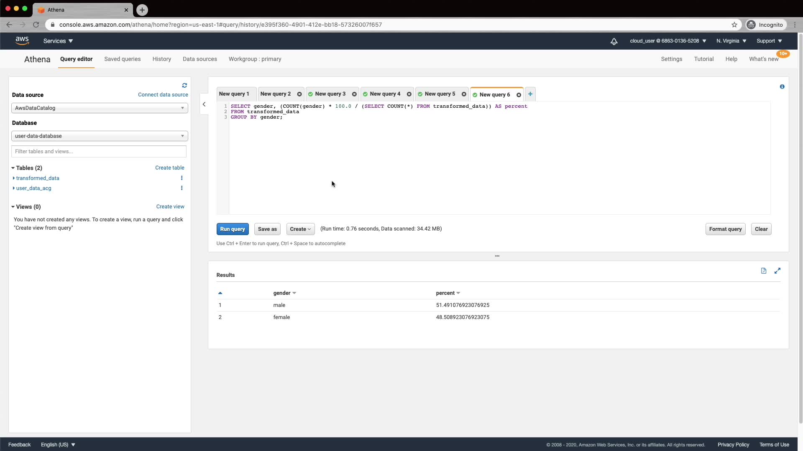Switch to New query 4 tab
The image size is (803, 451).
tap(384, 94)
